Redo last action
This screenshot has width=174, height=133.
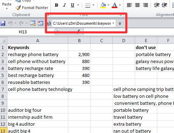(x=21, y=23)
